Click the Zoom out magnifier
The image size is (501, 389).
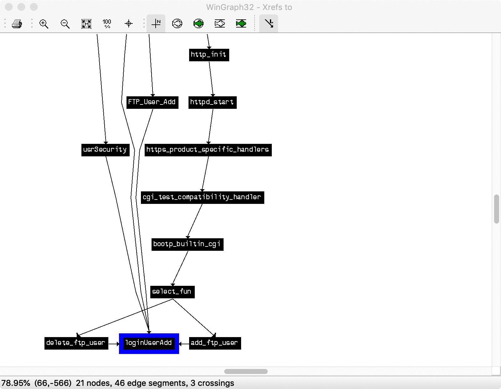click(65, 24)
